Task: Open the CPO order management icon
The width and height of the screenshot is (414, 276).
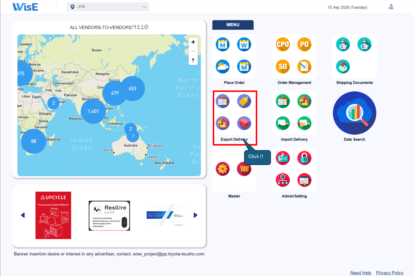Action: tap(283, 44)
